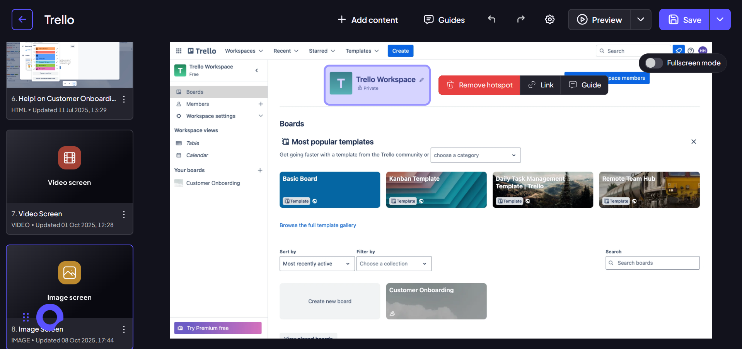Open the Save options dropdown arrow
Screen dimensions: 742x349
click(720, 20)
